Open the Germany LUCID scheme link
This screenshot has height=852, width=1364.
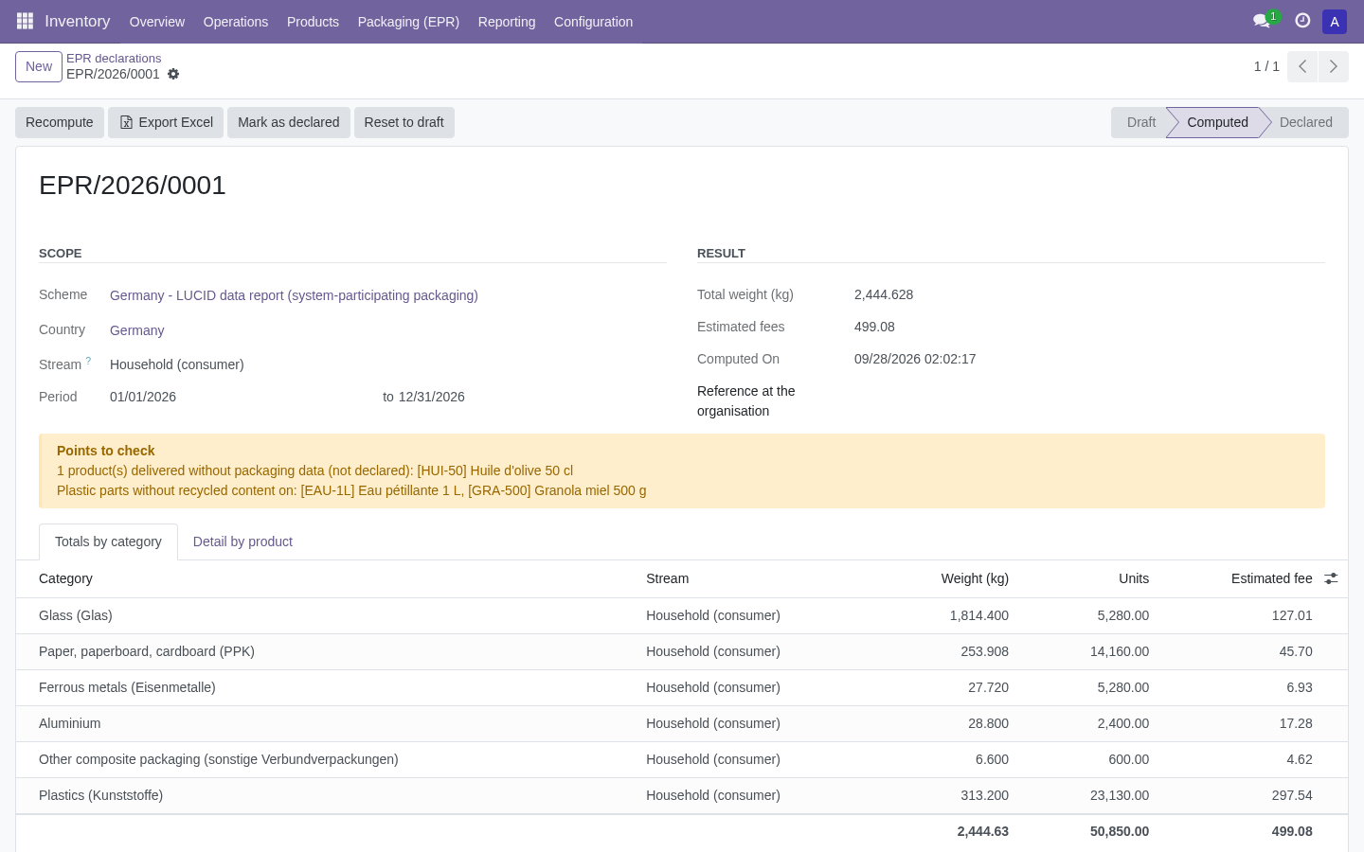pyautogui.click(x=294, y=295)
